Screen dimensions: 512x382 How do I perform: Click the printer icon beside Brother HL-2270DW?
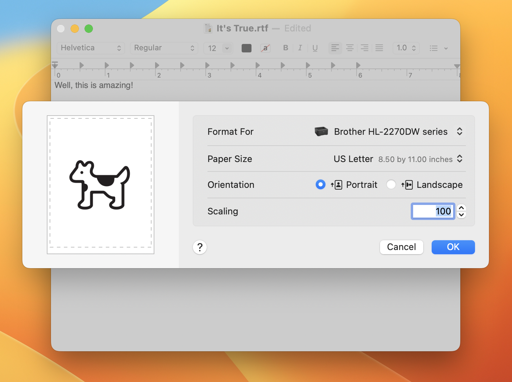321,131
